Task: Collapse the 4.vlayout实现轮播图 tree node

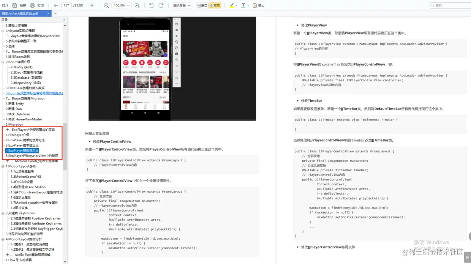Action: tap(3, 31)
